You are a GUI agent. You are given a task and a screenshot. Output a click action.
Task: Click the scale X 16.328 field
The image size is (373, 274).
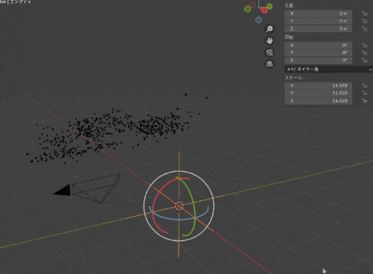pos(318,85)
